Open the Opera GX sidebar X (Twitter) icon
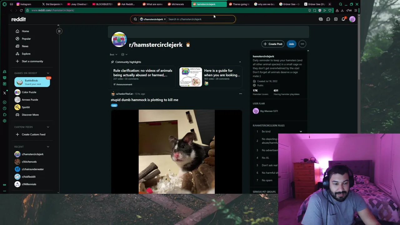Screen dimensions: 400x225 [x=4, y=93]
